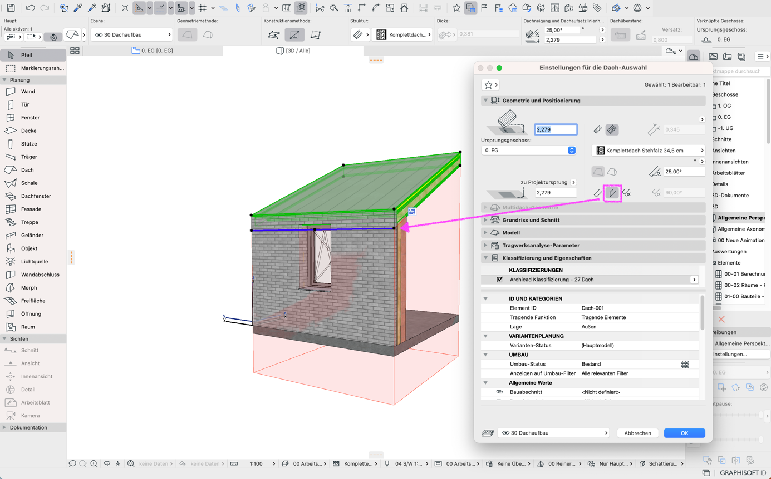Expand Grundriss und Schnitt panel

[x=485, y=220]
